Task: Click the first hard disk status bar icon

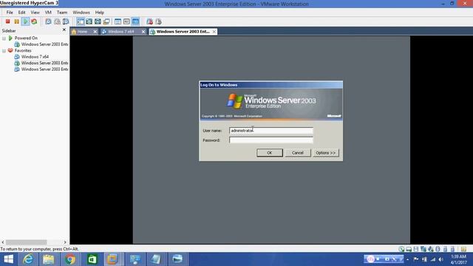Action: 401,249
